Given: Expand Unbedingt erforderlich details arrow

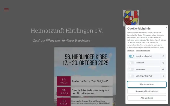Looking at the screenshot, I should coord(163,56).
